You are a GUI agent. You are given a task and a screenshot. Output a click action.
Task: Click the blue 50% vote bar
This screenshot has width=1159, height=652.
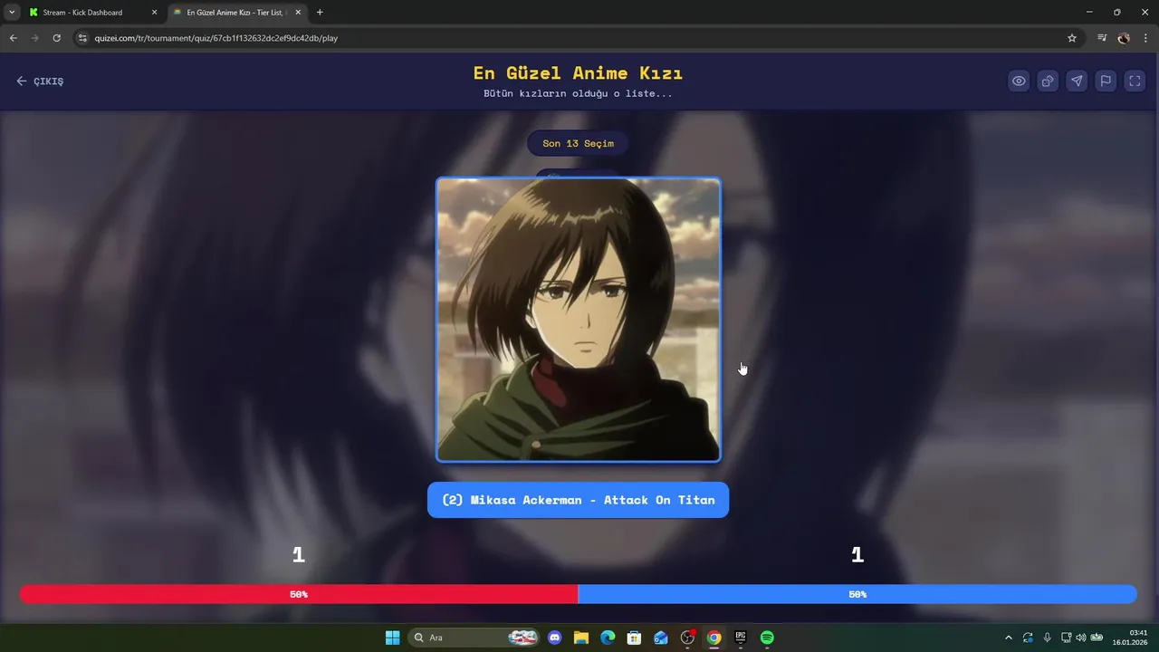click(857, 594)
